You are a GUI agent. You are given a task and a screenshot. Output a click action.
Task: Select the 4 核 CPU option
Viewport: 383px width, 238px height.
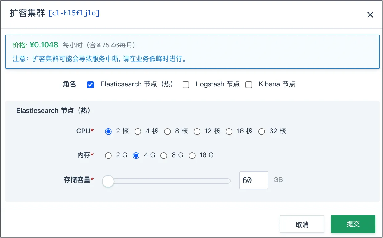click(x=138, y=132)
